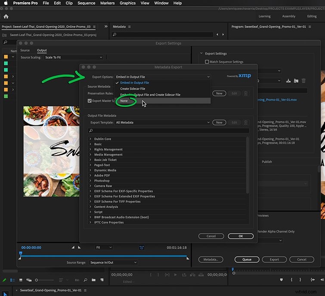The width and height of the screenshot is (325, 296).
Task: Click the Promo-01_Ver-01.mov output name link
Action: coord(277,100)
